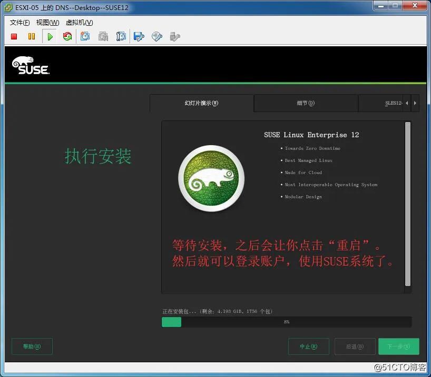The height and width of the screenshot is (377, 431).
Task: Click the USB device connection icon
Action: point(175,36)
